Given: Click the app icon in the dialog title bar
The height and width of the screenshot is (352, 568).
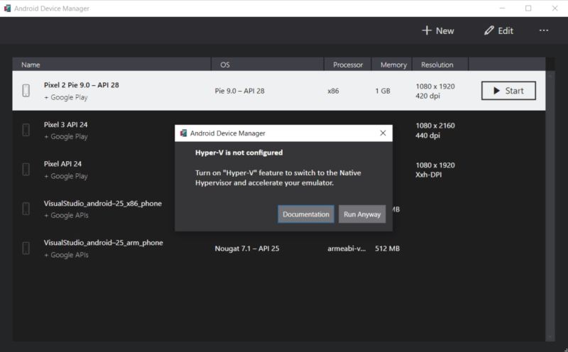Looking at the screenshot, I should (x=183, y=133).
